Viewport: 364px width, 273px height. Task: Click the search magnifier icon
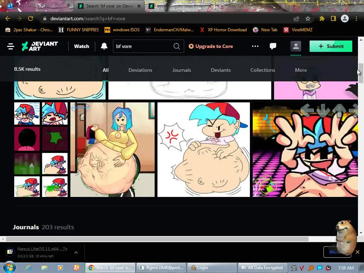[x=177, y=46]
